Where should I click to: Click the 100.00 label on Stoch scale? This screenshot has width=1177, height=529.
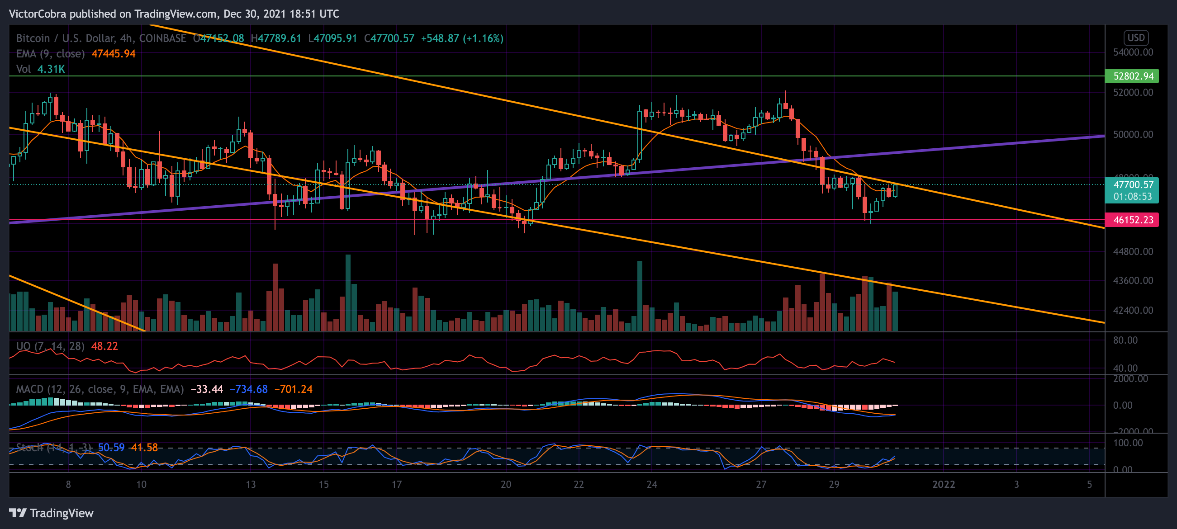point(1128,443)
